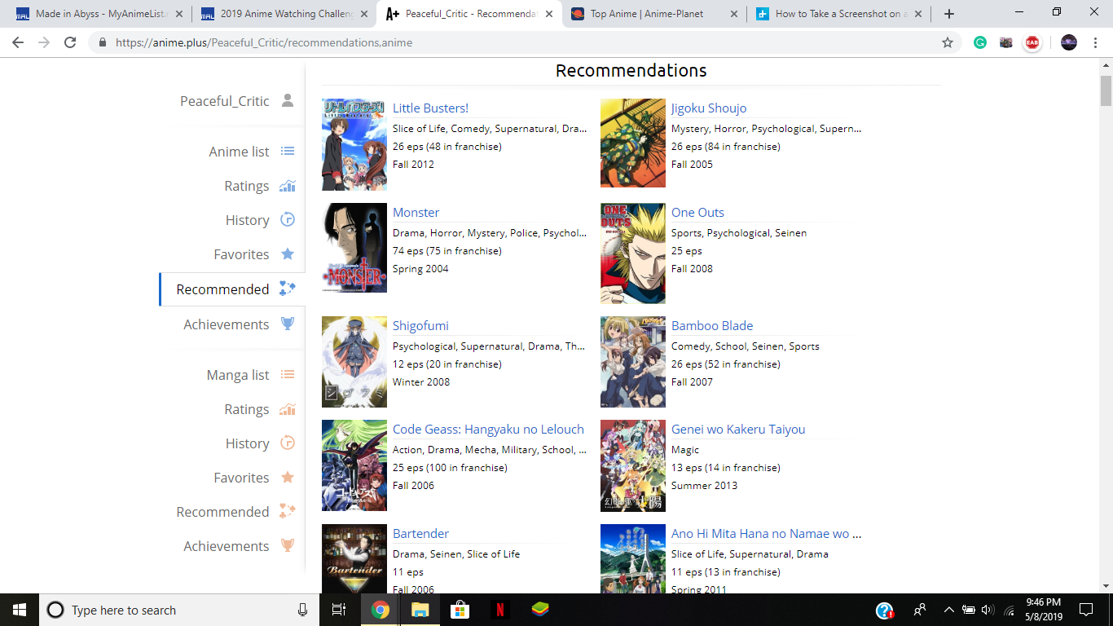Click the Little Busters! cover thumbnail
This screenshot has width=1113, height=626.
[354, 144]
